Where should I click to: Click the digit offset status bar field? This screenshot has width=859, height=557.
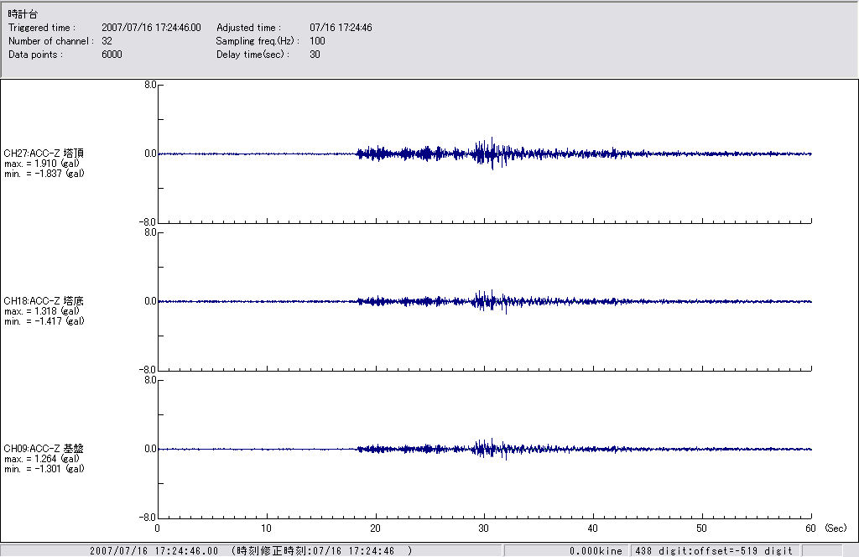click(713, 551)
